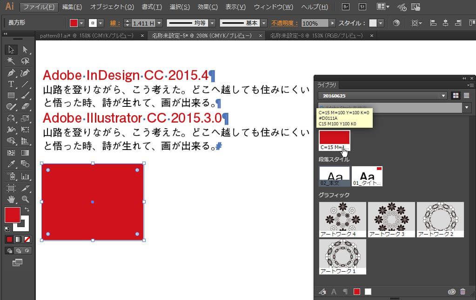Apply the 01_タイト… paragraph style
Image resolution: width=476 pixels, height=300 pixels.
(367, 176)
